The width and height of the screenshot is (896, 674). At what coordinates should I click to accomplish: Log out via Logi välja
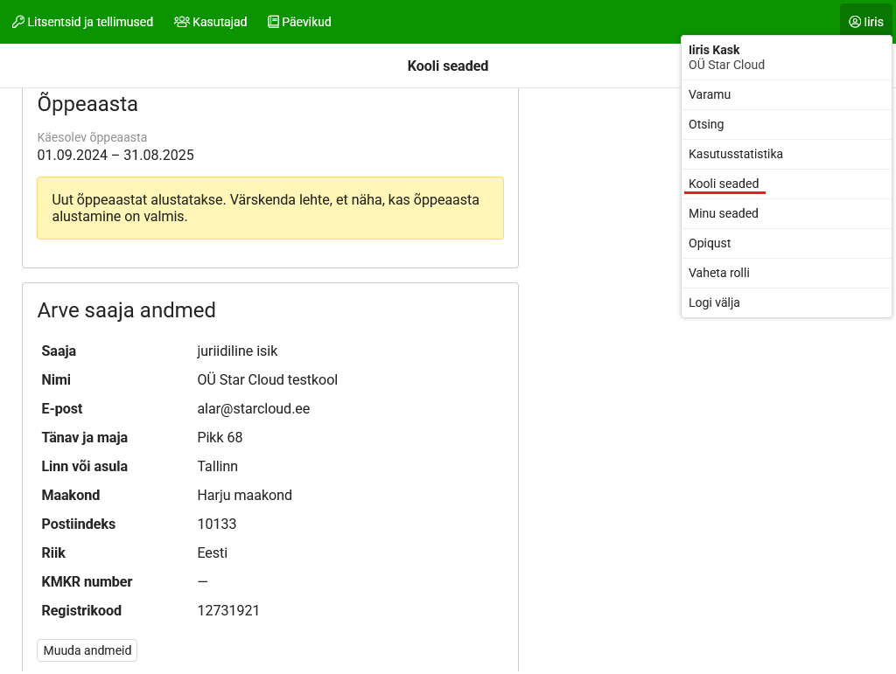point(714,302)
